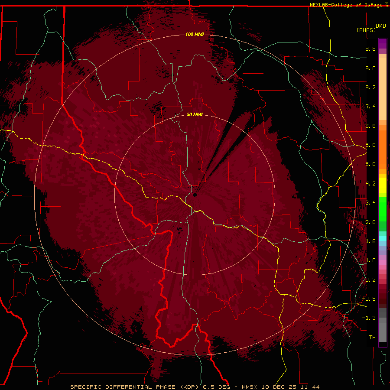Click the pink color bar segment
The image size is (390, 390).
pos(383,263)
